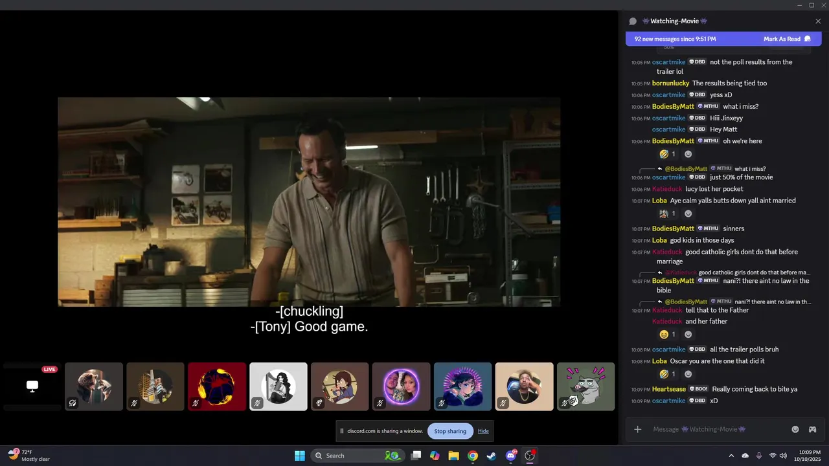Select the bear avatar participant tile
Viewport: 829px width, 466px height.
click(94, 386)
